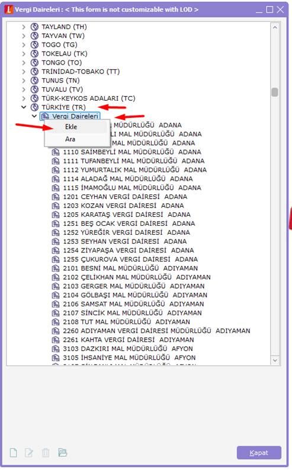Click the globe icon beside TÜRK-KEYKOS ADALARI
This screenshot has height=470, width=292.
click(35, 98)
